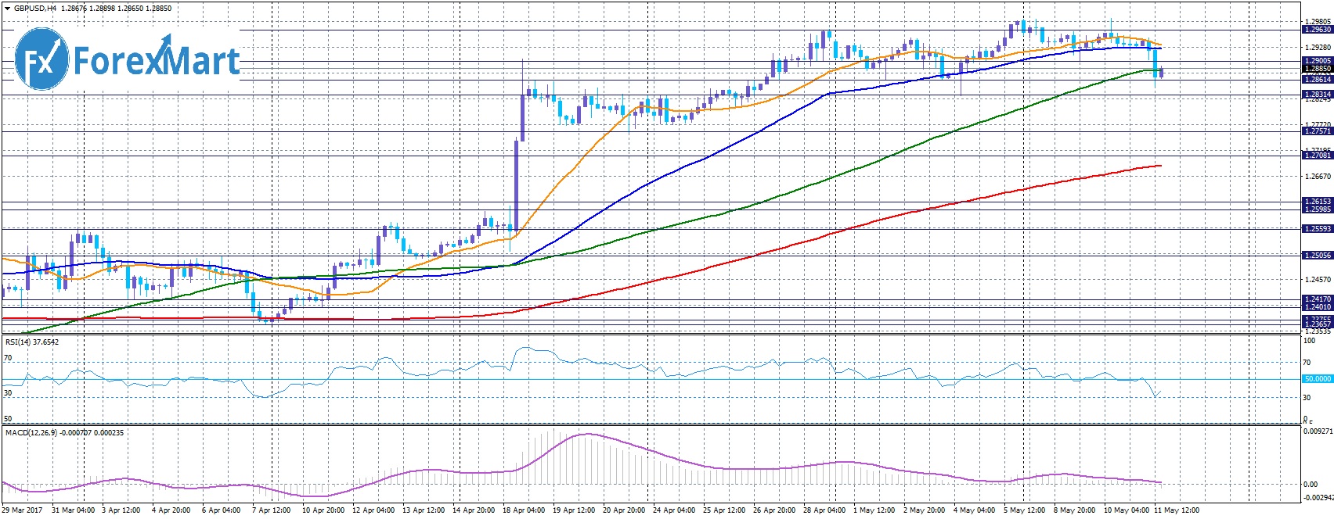Select the 1.29280 price axis value
Screen dimensions: 1334x519
click(1318, 48)
